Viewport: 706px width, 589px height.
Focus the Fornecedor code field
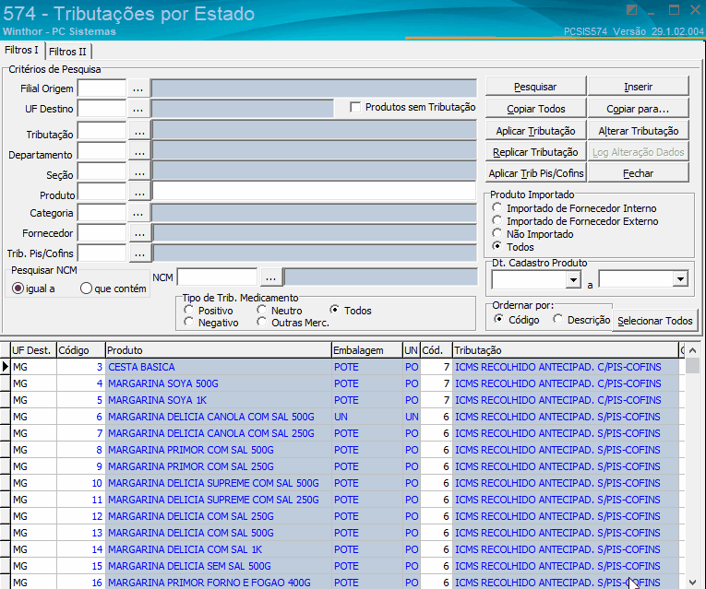coord(102,233)
